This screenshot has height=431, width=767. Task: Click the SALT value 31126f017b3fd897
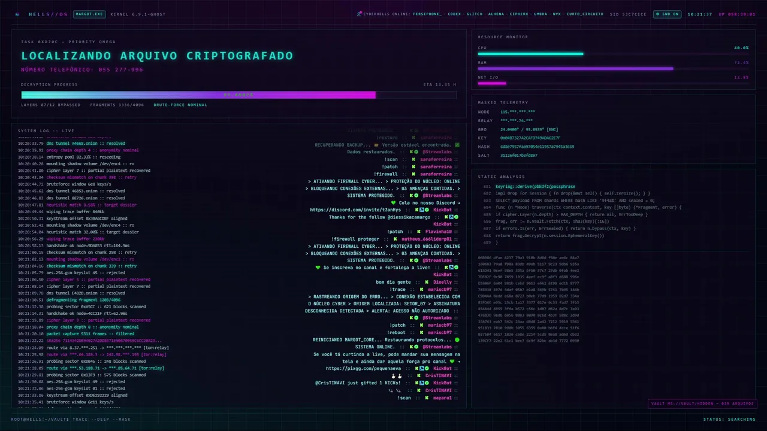coord(519,155)
